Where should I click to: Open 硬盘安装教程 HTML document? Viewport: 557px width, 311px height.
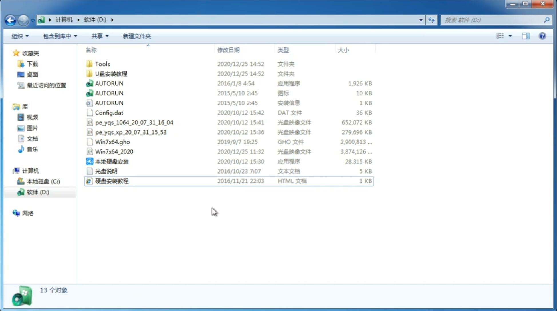pyautogui.click(x=111, y=181)
